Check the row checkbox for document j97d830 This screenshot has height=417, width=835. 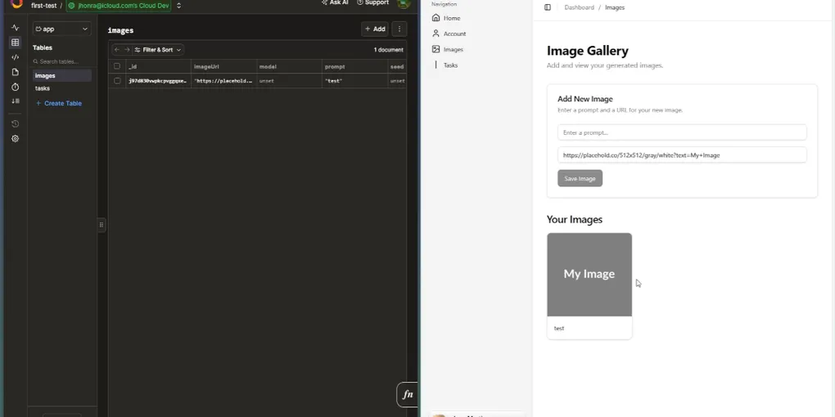117,81
